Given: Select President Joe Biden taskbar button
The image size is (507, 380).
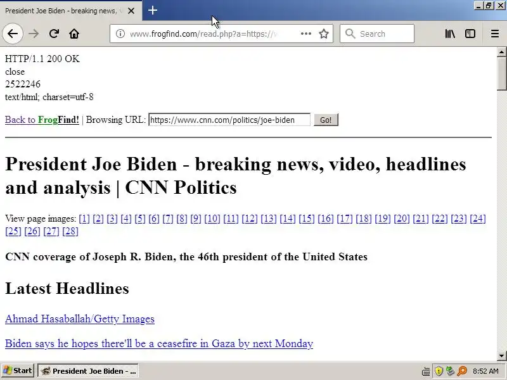Looking at the screenshot, I should coord(88,371).
